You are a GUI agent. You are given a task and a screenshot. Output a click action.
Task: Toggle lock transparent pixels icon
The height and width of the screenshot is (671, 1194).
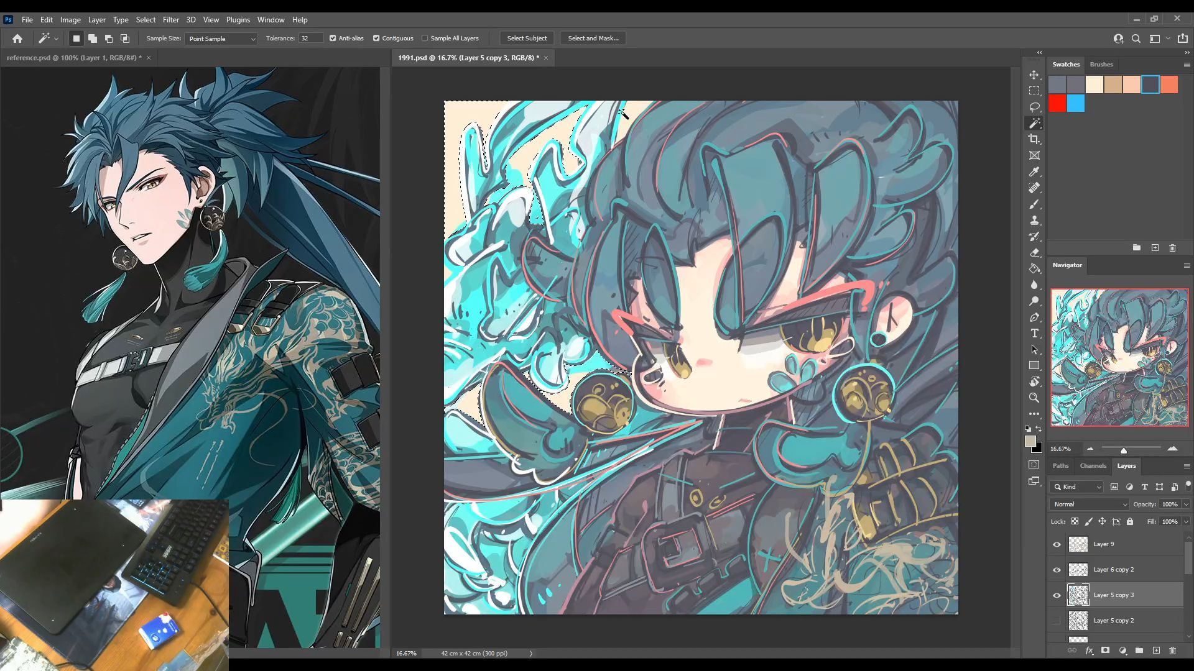[1075, 522]
